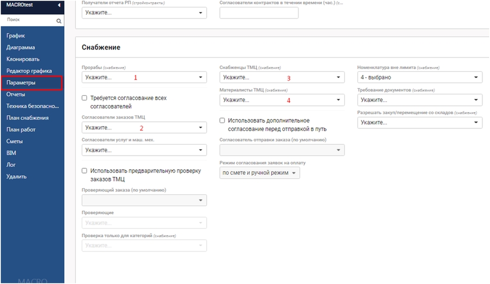The width and height of the screenshot is (490, 284).
Task: Open Номенклатура вне лимита dropdown
Action: coord(419,78)
